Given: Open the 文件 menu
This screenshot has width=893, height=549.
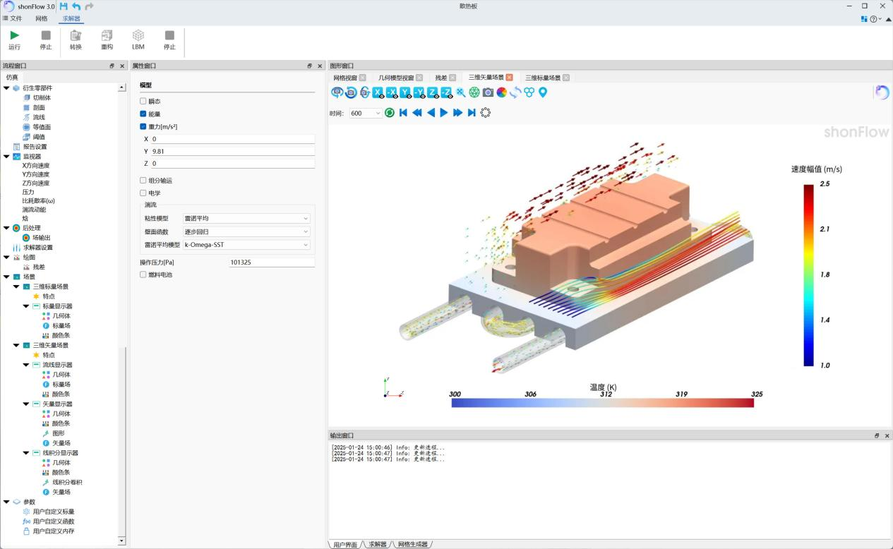Looking at the screenshot, I should click(13, 18).
